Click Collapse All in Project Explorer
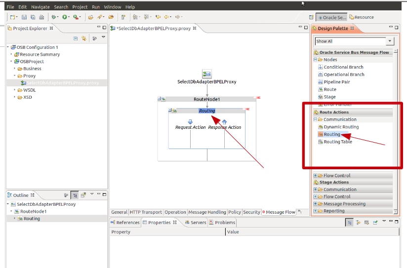Screen dimensions: 407x268 75,38
